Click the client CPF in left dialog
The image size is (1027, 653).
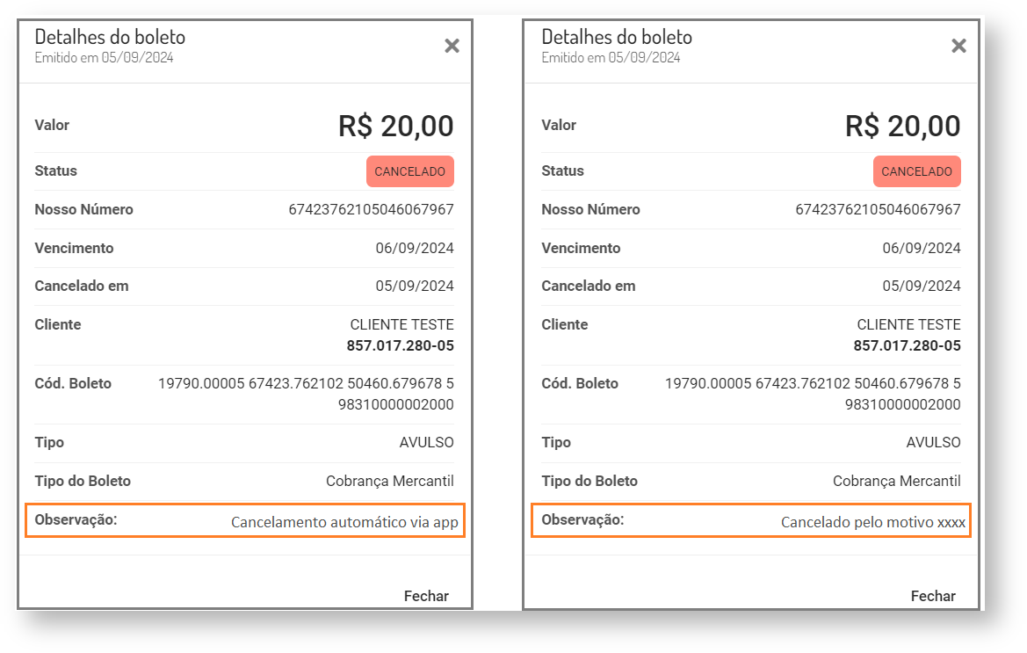click(401, 345)
